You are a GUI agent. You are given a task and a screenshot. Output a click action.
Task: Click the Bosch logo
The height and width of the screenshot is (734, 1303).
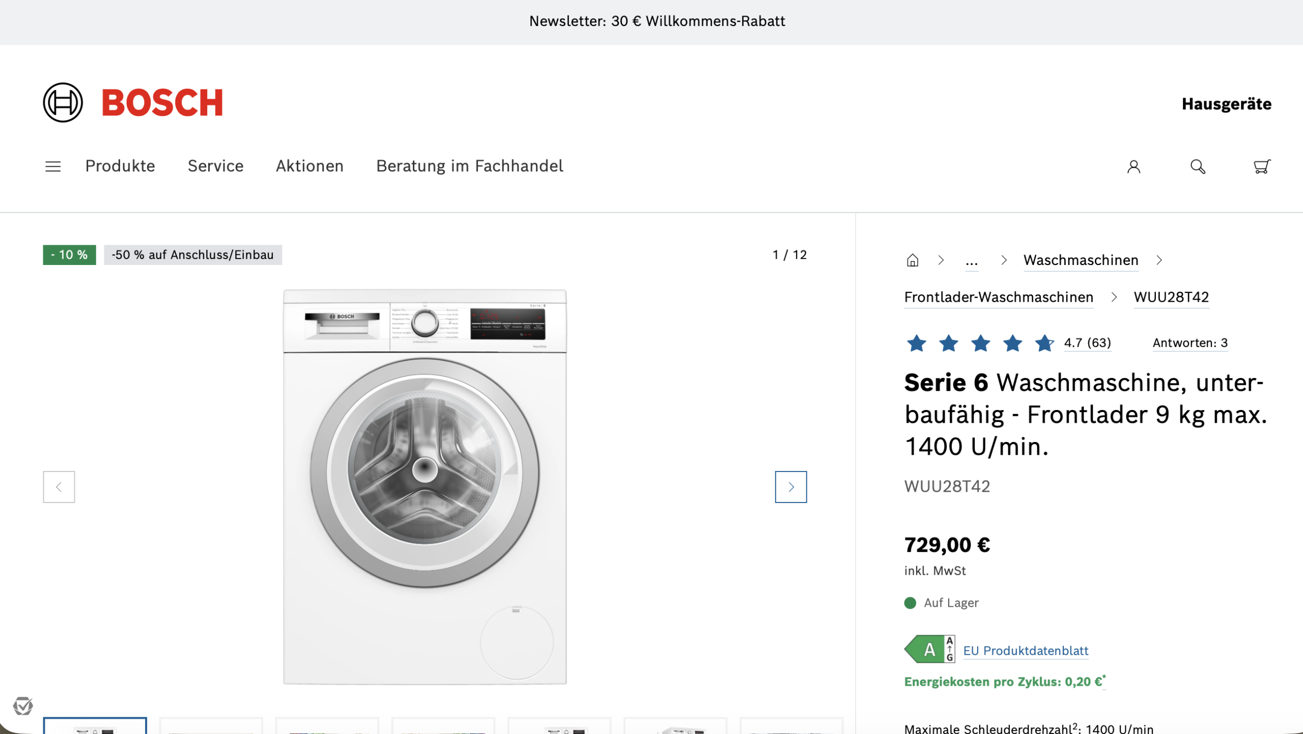[x=133, y=103]
